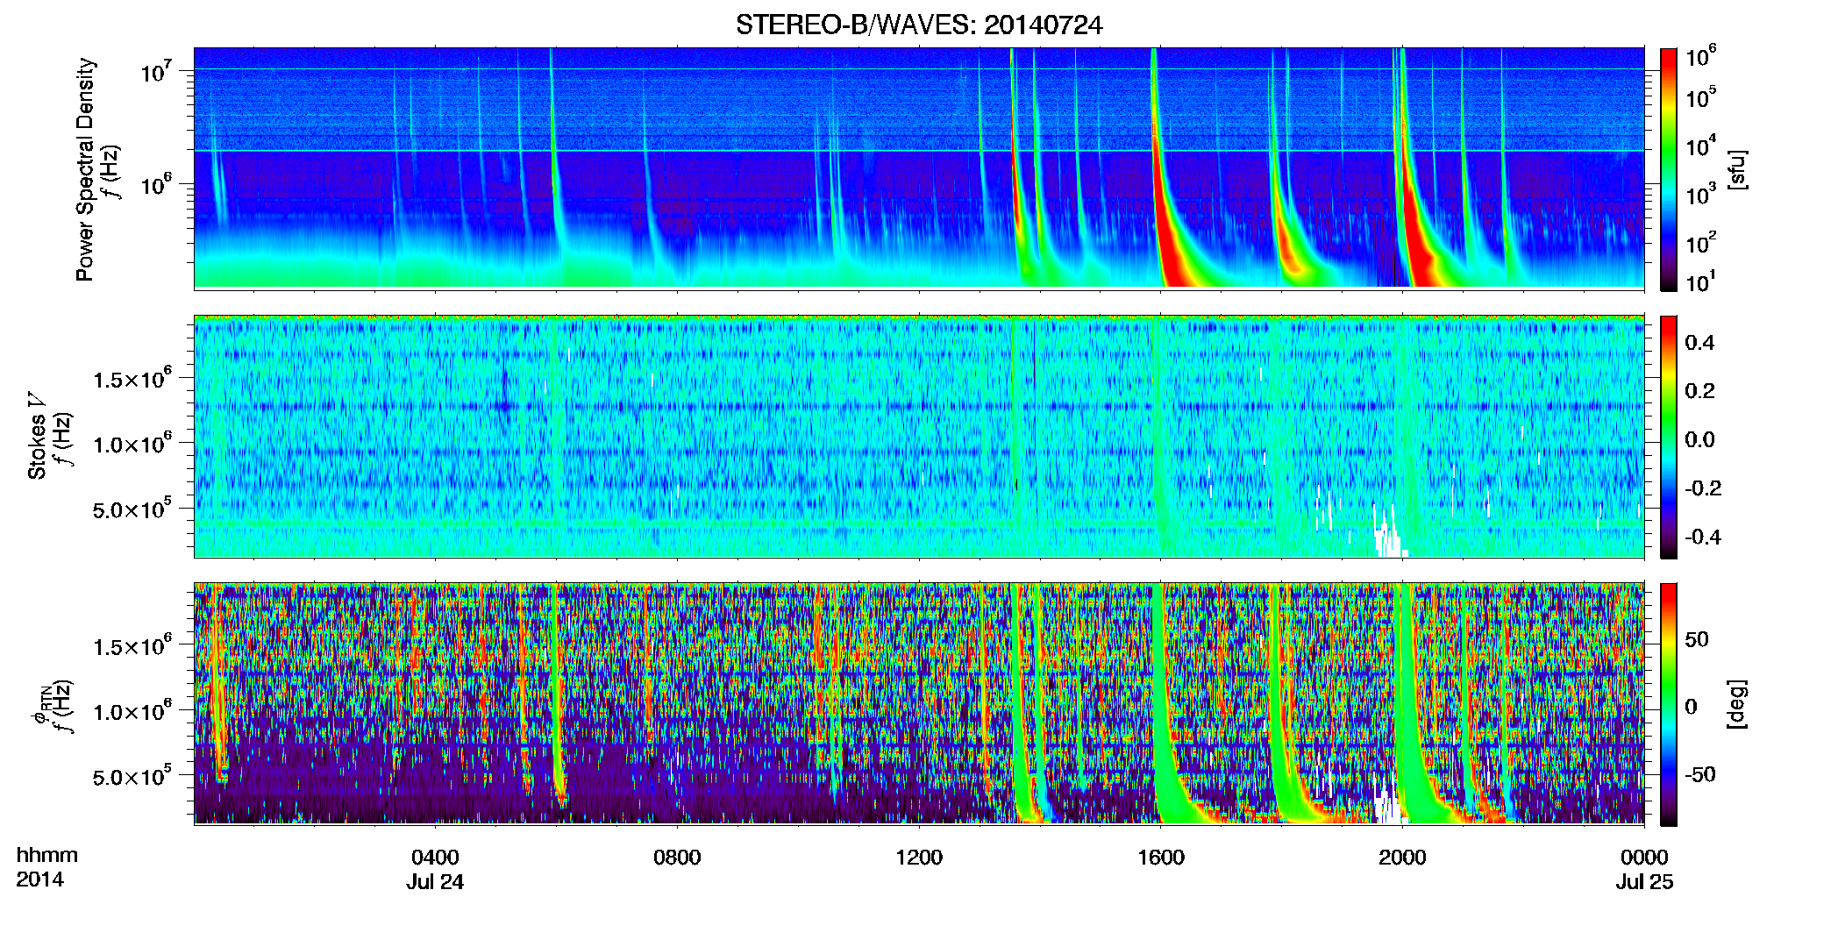Click the positive "50" label on the degree colorbar
This screenshot has width=1838, height=947.
pos(1697,639)
